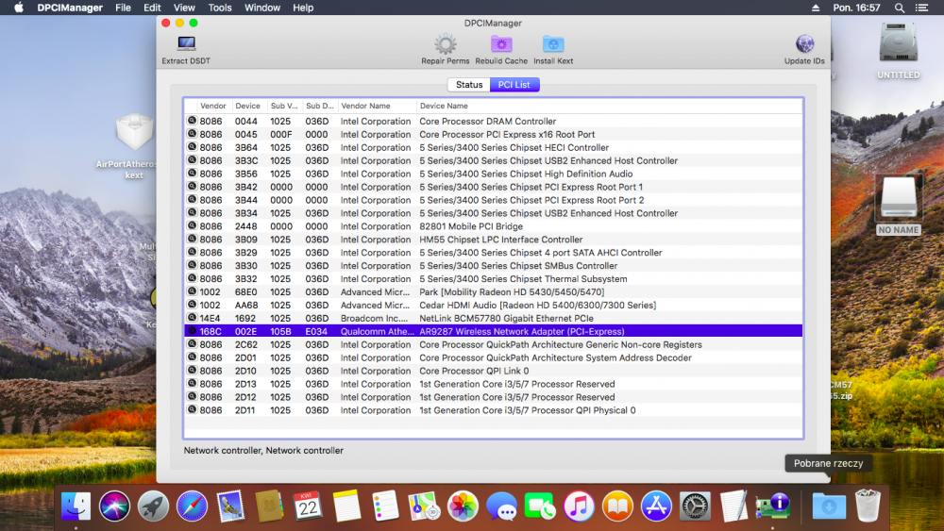Open the Tools menu
The height and width of the screenshot is (531, 944).
220,8
